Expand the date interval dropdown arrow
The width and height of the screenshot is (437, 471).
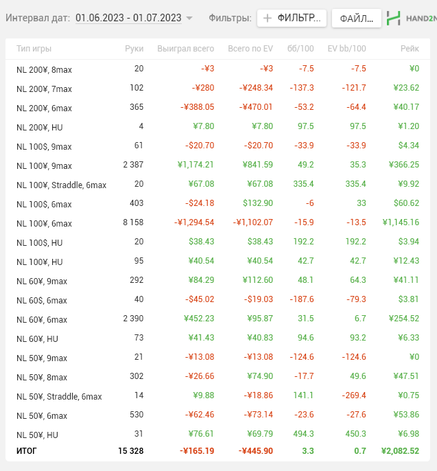pyautogui.click(x=189, y=19)
